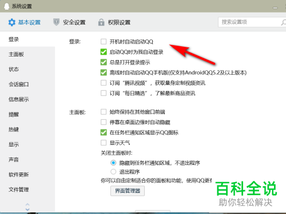Select 软件更新 in the sidebar
The image size is (286, 214).
point(27,175)
